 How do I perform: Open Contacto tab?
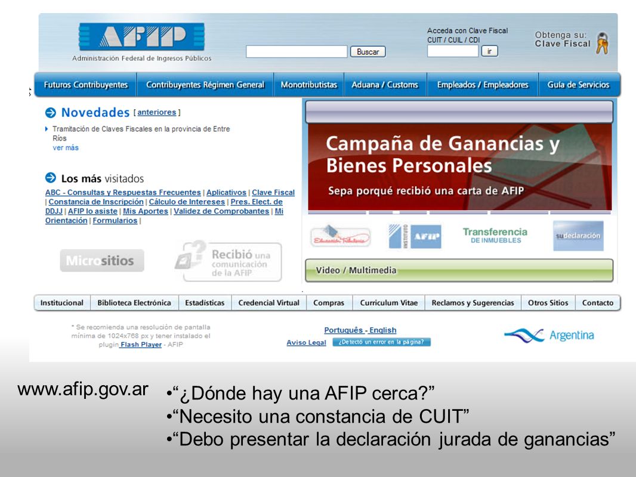click(597, 303)
